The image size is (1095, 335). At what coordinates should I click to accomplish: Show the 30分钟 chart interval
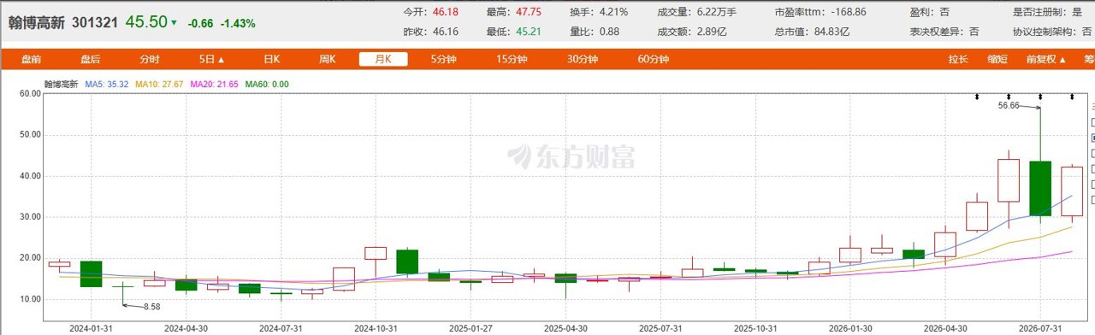point(582,60)
